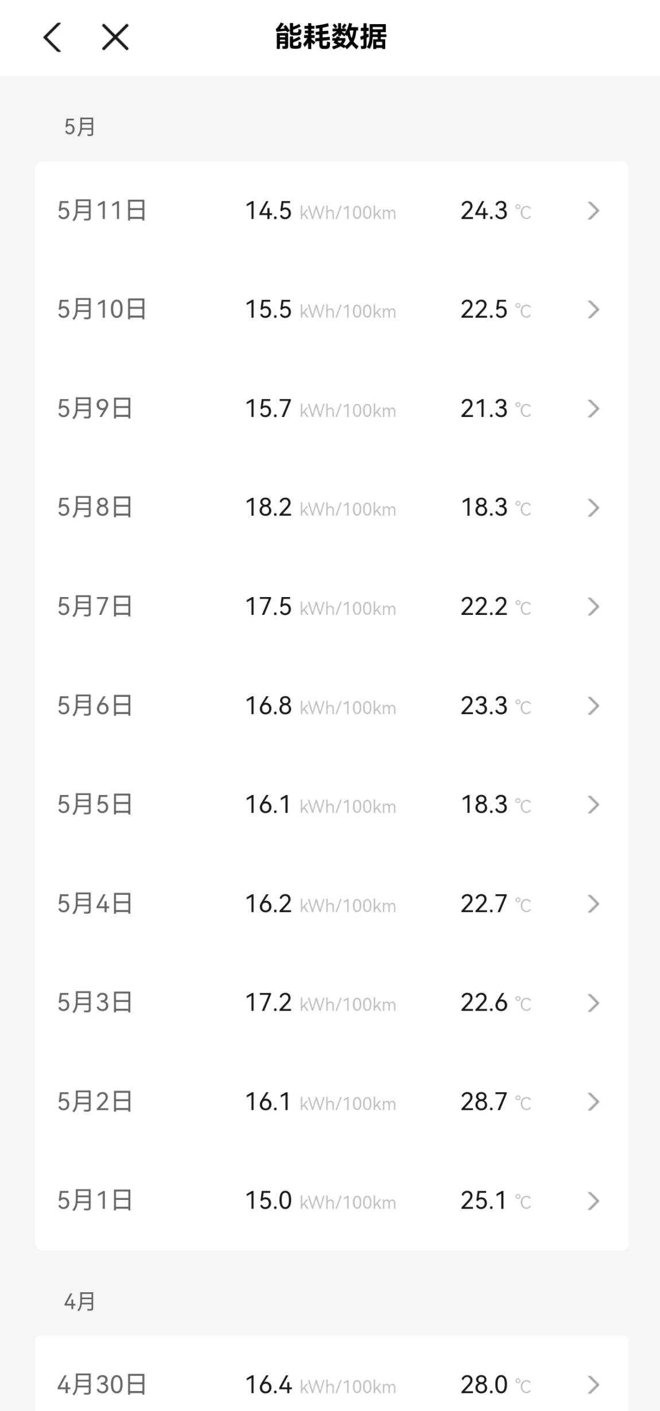This screenshot has width=660, height=1411.
Task: Open the May 4 detail arrow
Action: (593, 904)
